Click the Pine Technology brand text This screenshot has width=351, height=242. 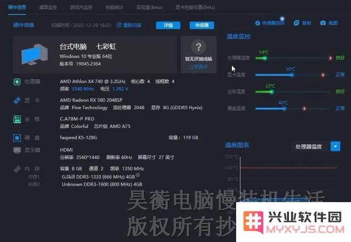click(89, 107)
